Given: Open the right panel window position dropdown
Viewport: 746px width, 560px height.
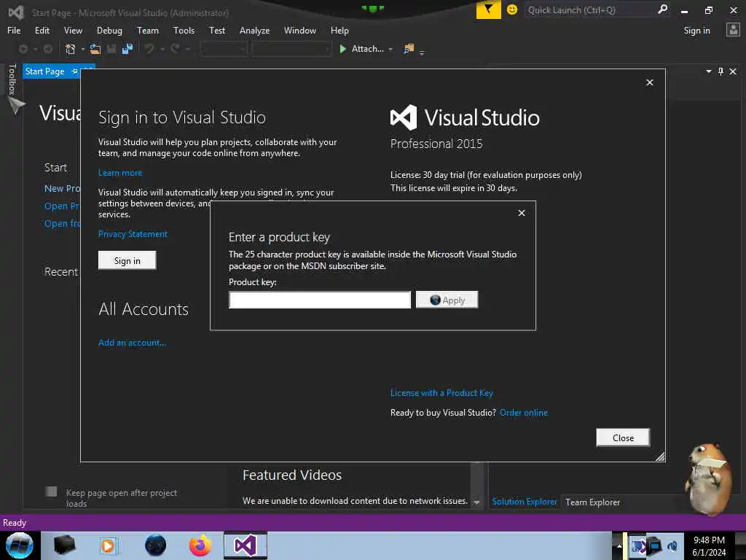Looking at the screenshot, I should coord(708,71).
